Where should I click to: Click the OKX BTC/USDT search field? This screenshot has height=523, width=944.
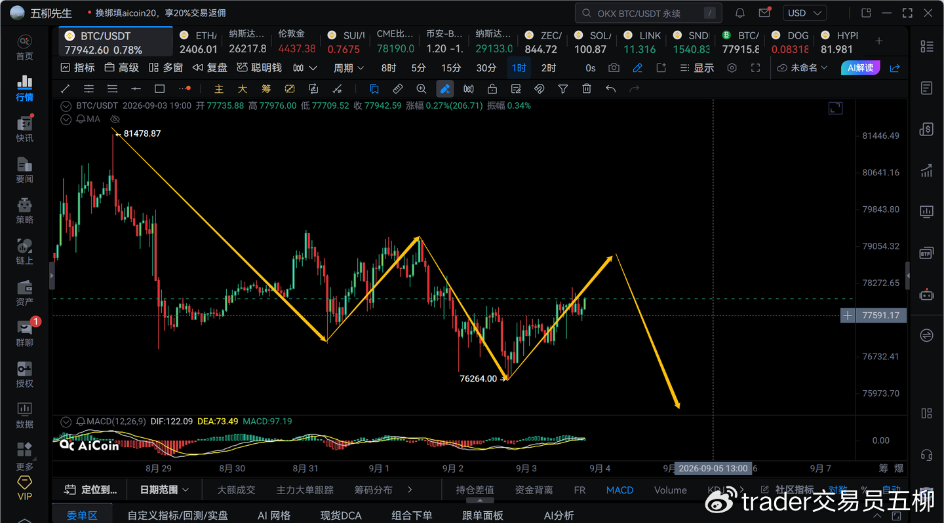tap(648, 13)
